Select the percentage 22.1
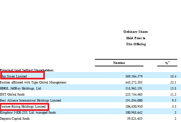Screen dimensions: 181x122 point(173,82)
